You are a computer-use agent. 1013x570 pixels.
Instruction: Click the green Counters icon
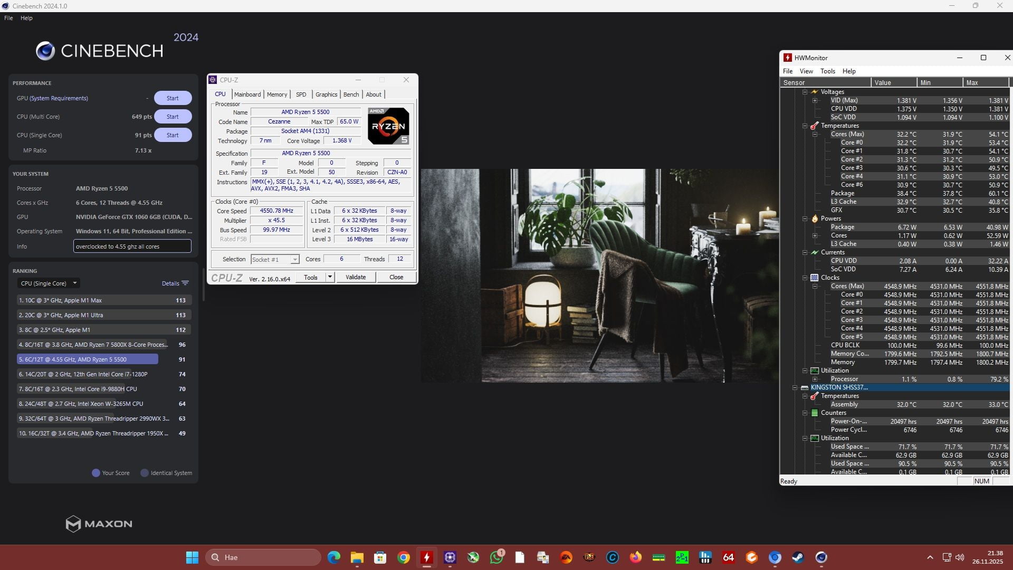(x=815, y=413)
